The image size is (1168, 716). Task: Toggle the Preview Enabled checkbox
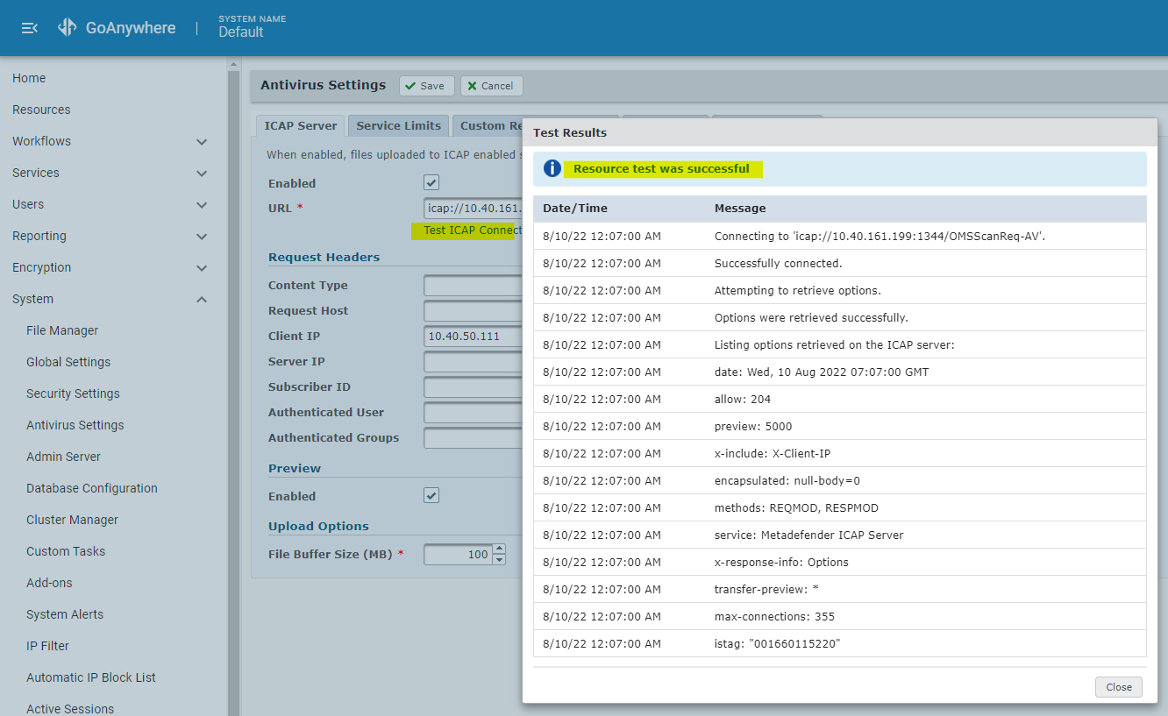[431, 495]
